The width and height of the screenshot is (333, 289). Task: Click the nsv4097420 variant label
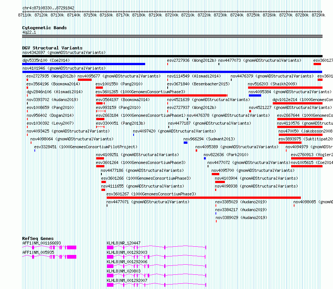(174, 131)
